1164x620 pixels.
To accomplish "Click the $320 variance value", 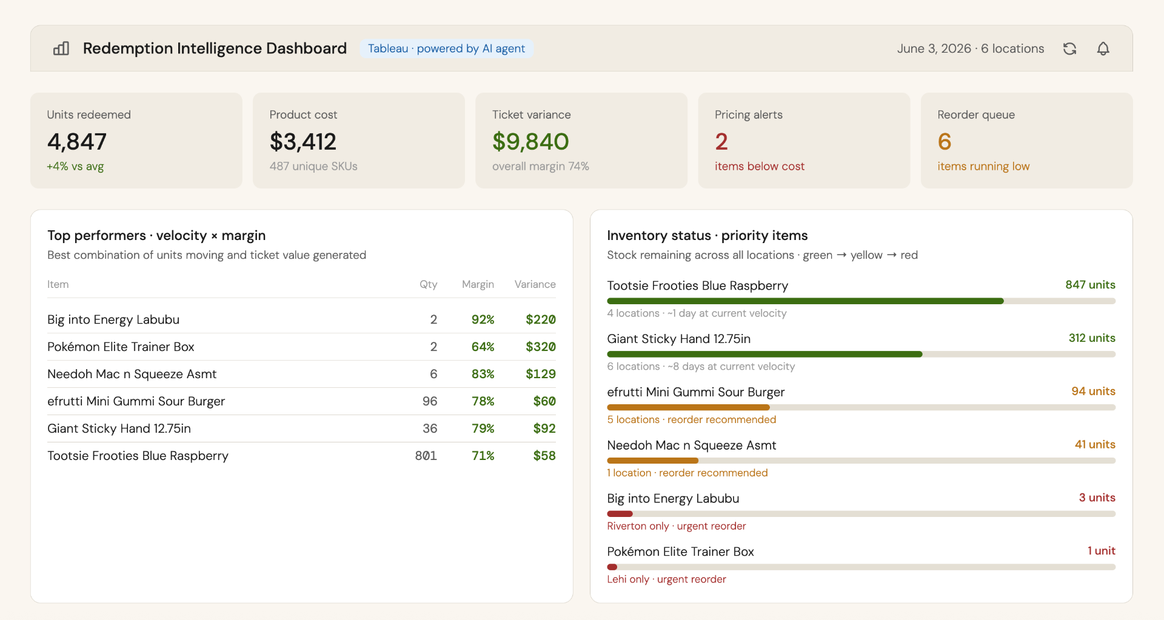I will [x=541, y=347].
